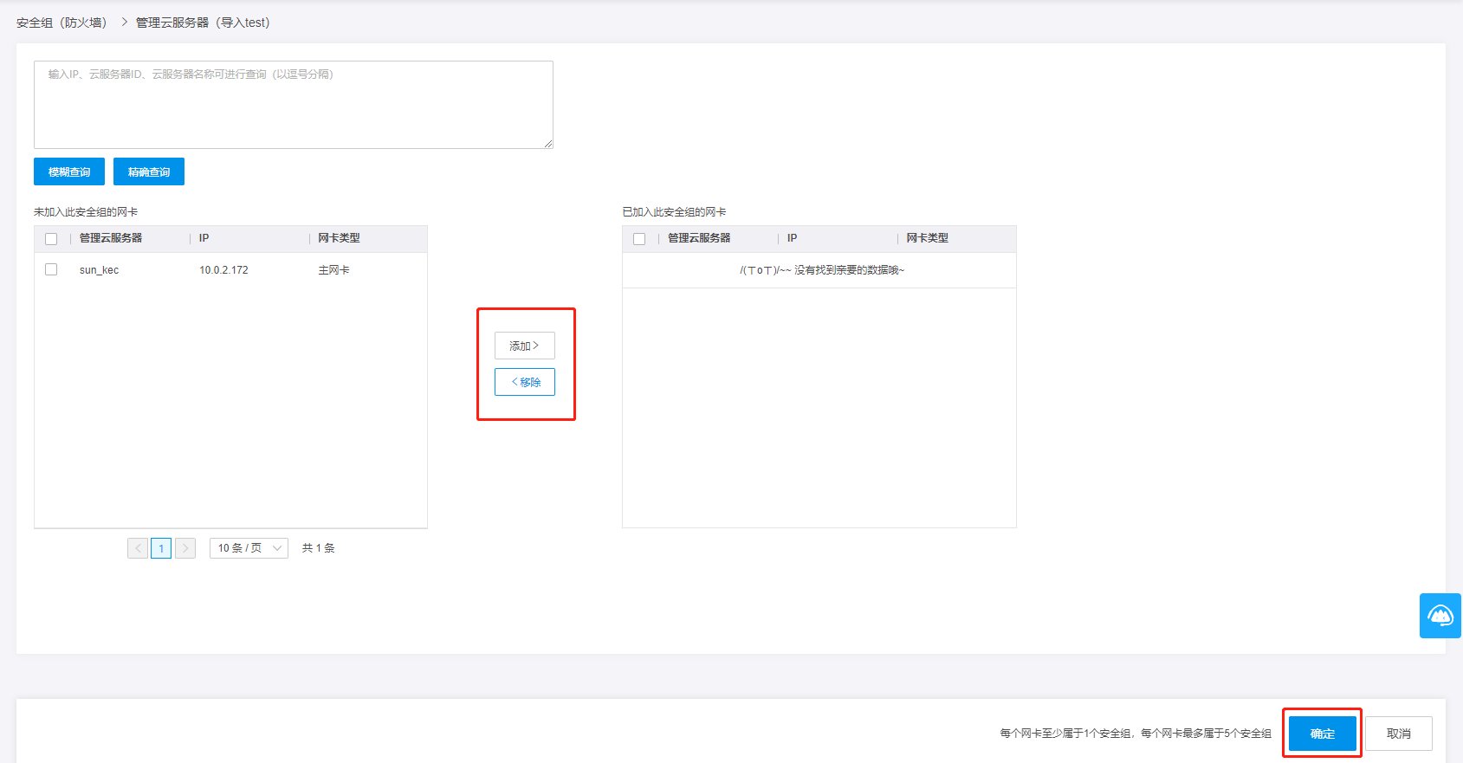The image size is (1463, 763).
Task: Go to previous page arrow in pagination
Action: pyautogui.click(x=138, y=548)
